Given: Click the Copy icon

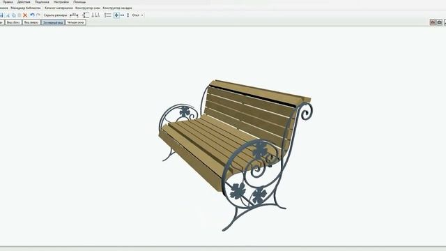Looking at the screenshot, I should [x=14, y=15].
